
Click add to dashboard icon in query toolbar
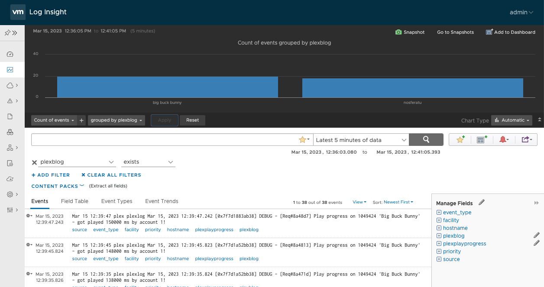(482, 139)
